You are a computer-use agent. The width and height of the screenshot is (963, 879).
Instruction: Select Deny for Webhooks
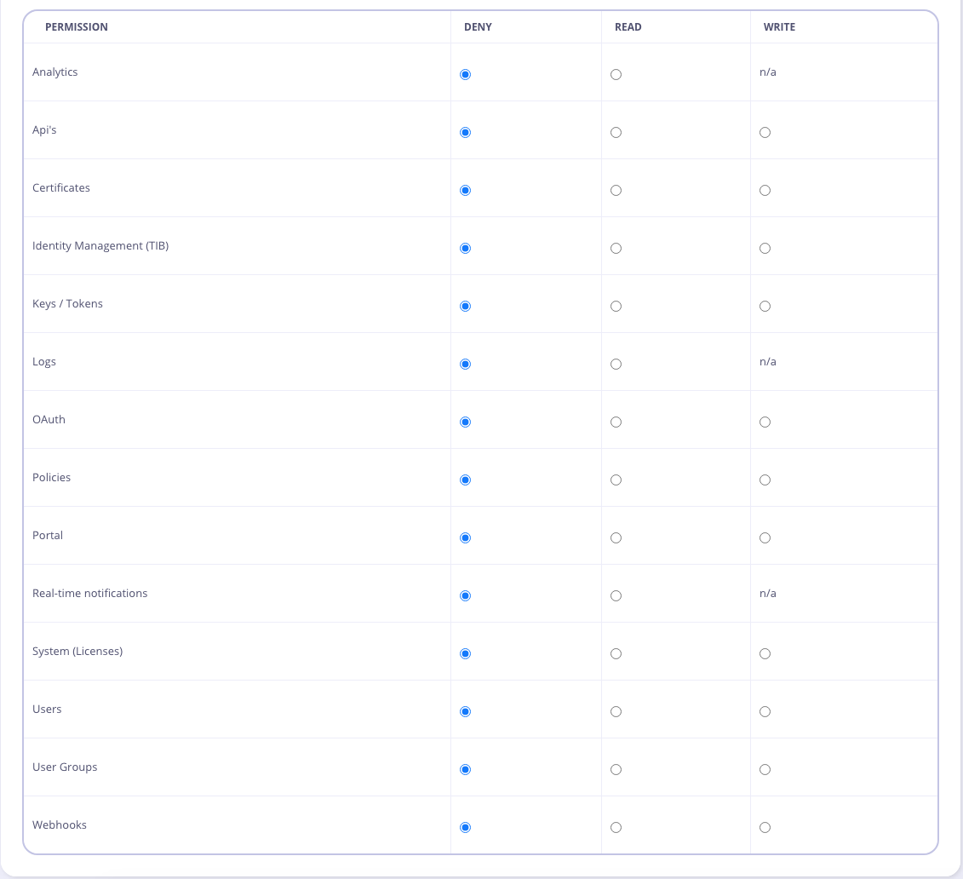point(465,827)
